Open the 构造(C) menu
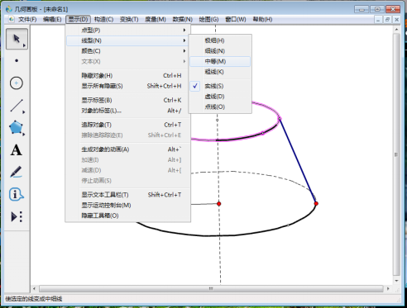The width and height of the screenshot is (407, 308). (103, 20)
